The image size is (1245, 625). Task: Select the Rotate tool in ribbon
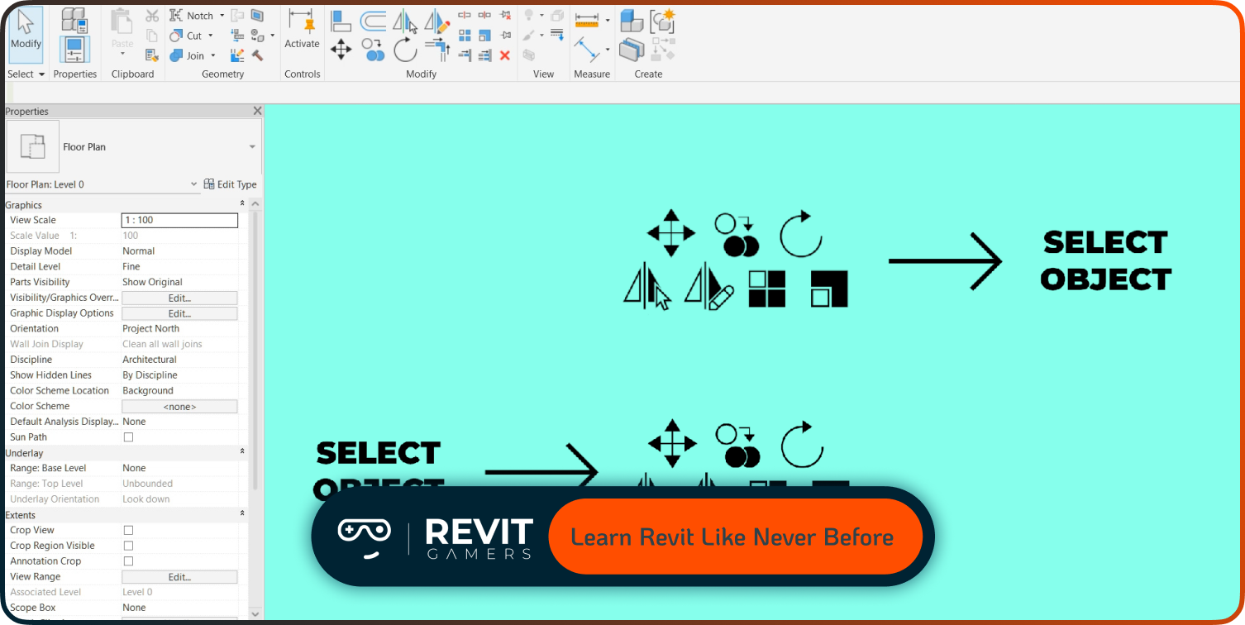pyautogui.click(x=405, y=50)
